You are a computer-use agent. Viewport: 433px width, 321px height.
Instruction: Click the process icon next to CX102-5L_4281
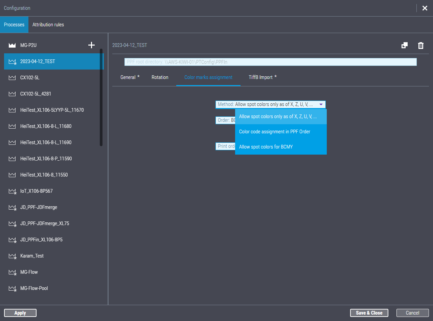12,93
